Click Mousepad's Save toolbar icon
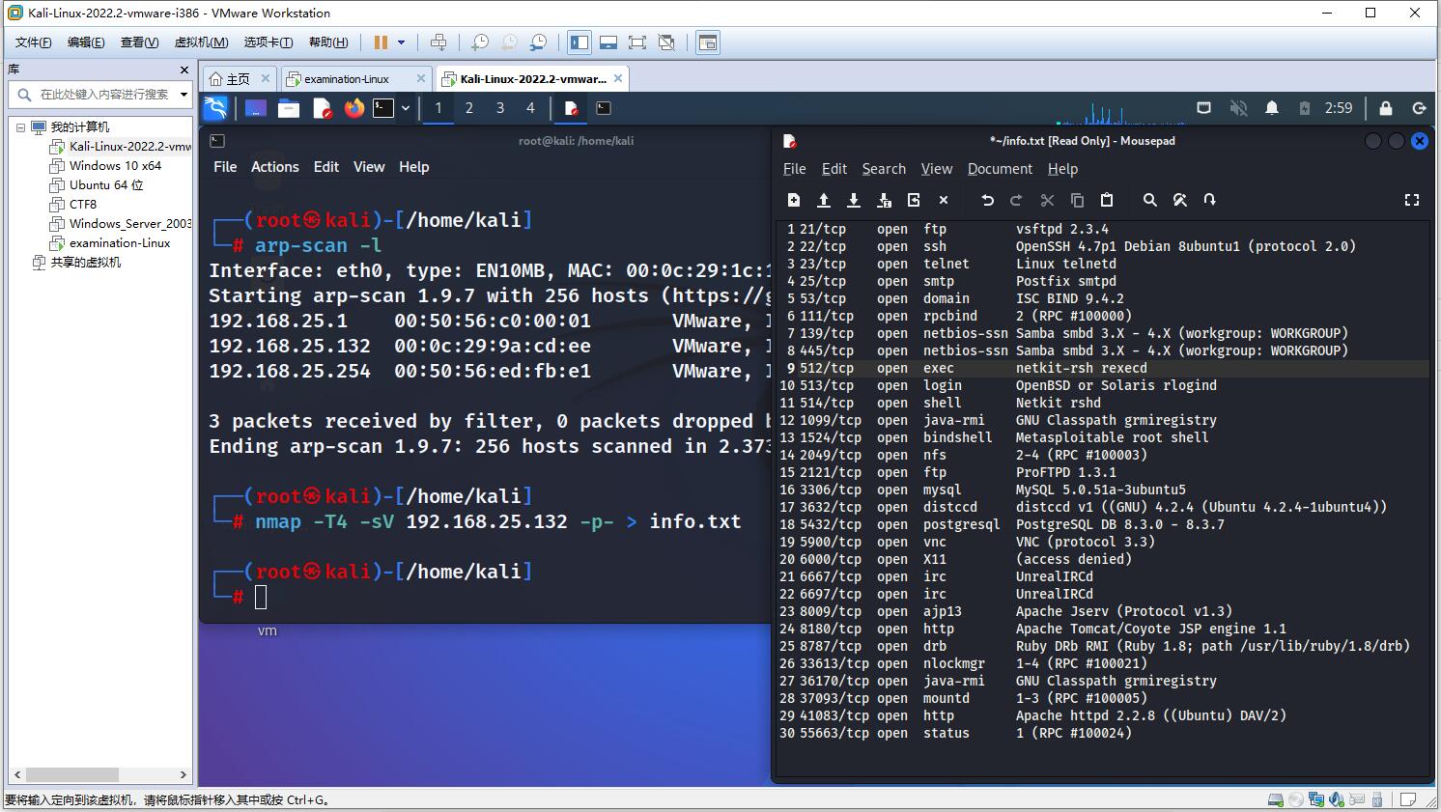Image resolution: width=1441 pixels, height=812 pixels. point(854,200)
